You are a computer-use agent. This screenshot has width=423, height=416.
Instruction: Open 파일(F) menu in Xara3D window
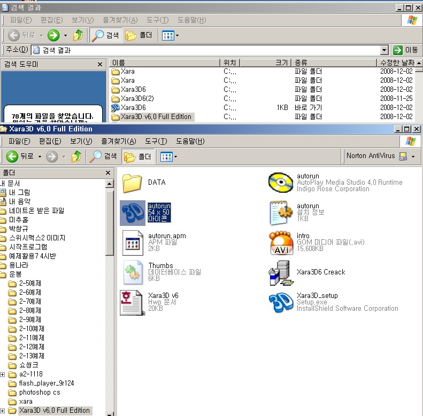pyautogui.click(x=19, y=141)
